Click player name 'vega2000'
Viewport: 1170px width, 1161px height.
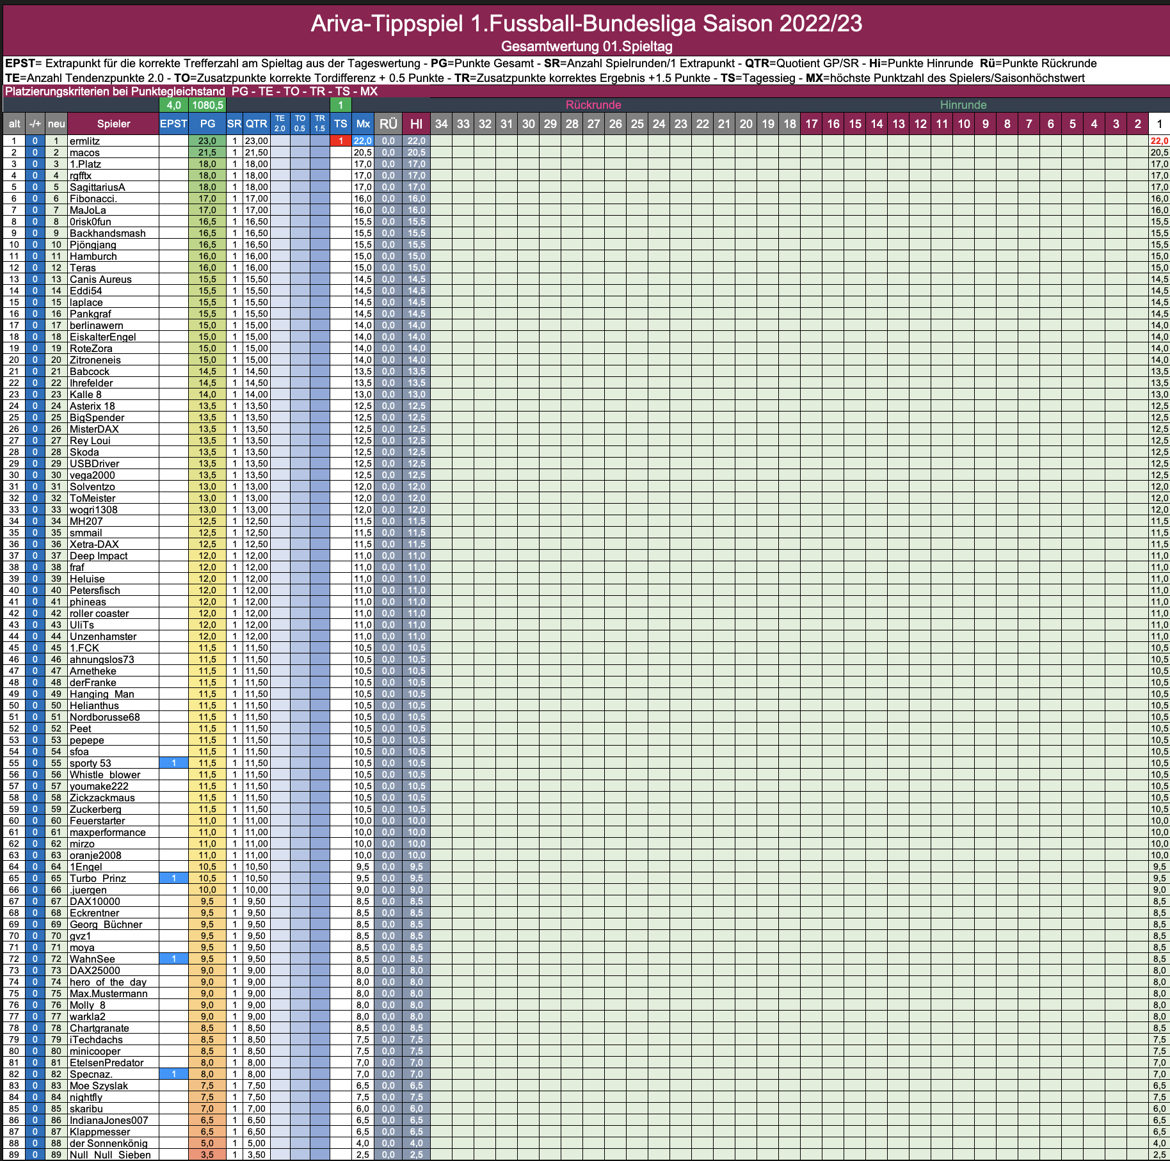point(92,475)
